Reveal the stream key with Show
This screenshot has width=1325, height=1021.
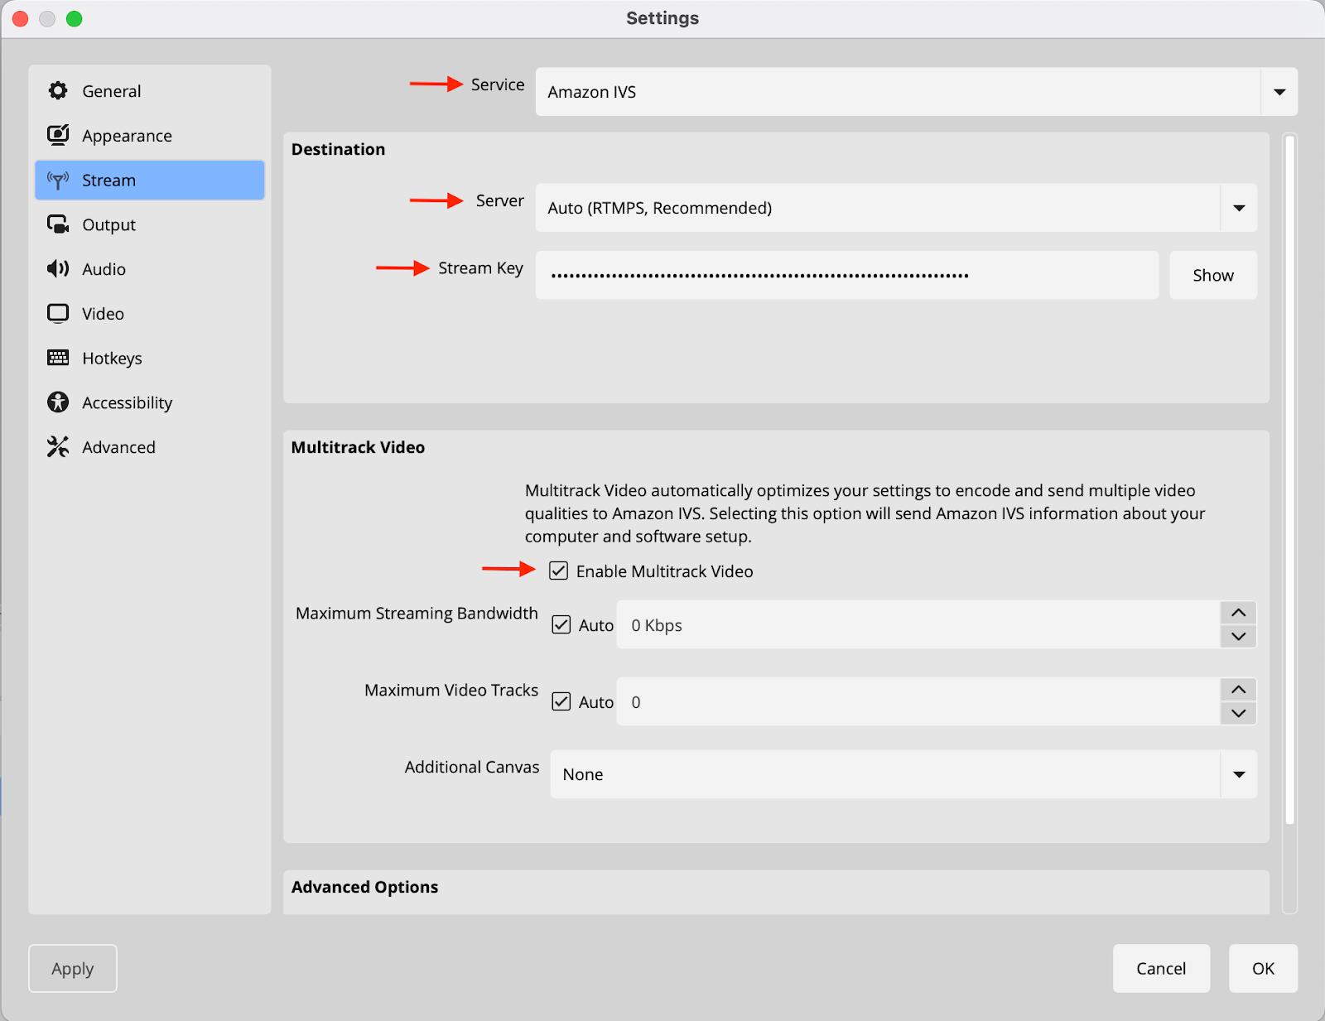coord(1212,275)
